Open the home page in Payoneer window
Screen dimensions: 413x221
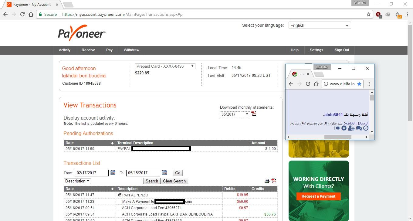(31, 14)
